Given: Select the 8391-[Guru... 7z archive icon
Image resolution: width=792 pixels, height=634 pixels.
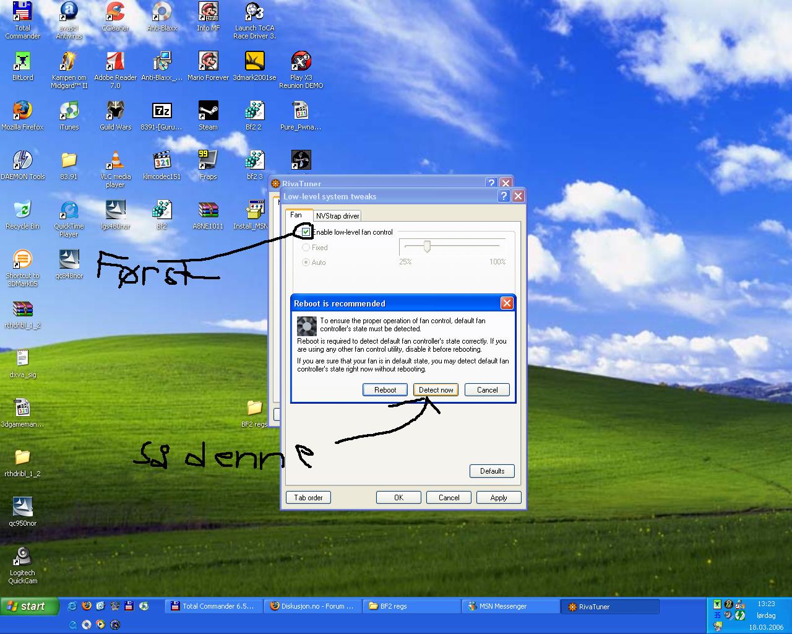Looking at the screenshot, I should [x=161, y=116].
